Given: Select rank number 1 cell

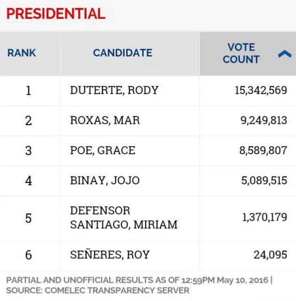Looking at the screenshot, I should pos(29,90).
